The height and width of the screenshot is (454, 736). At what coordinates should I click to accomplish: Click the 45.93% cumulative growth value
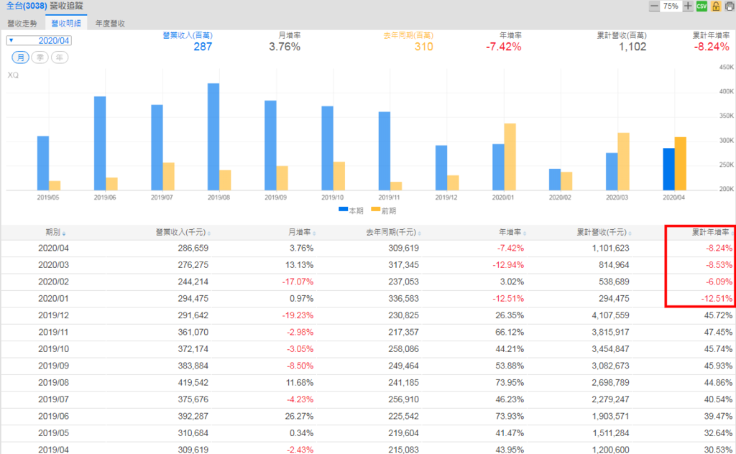pyautogui.click(x=718, y=366)
